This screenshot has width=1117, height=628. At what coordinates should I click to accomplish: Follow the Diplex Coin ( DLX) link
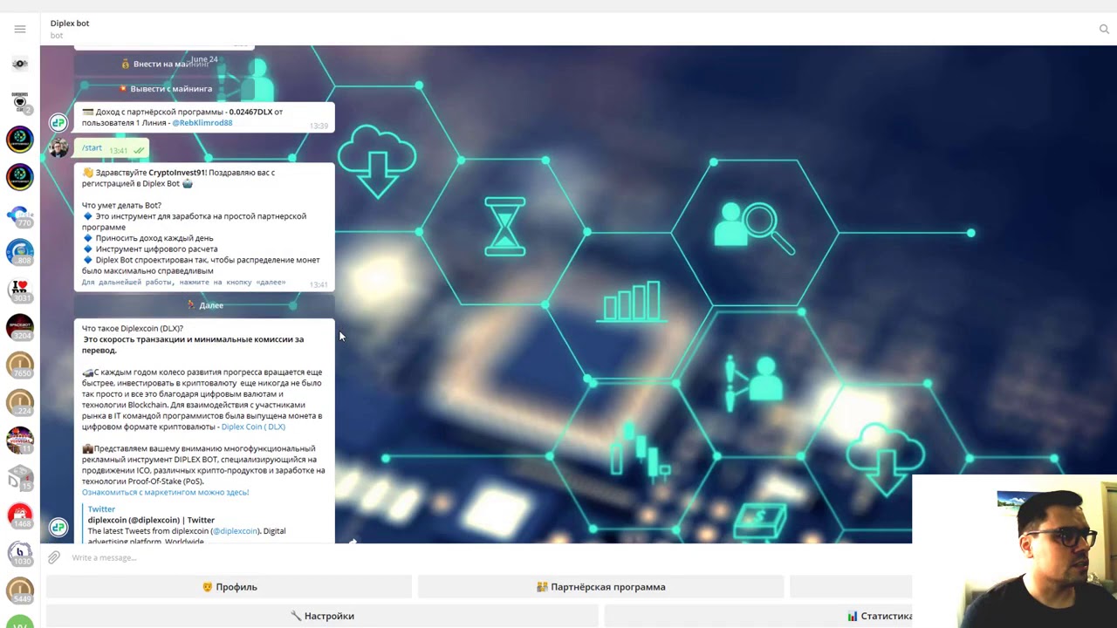coord(253,427)
